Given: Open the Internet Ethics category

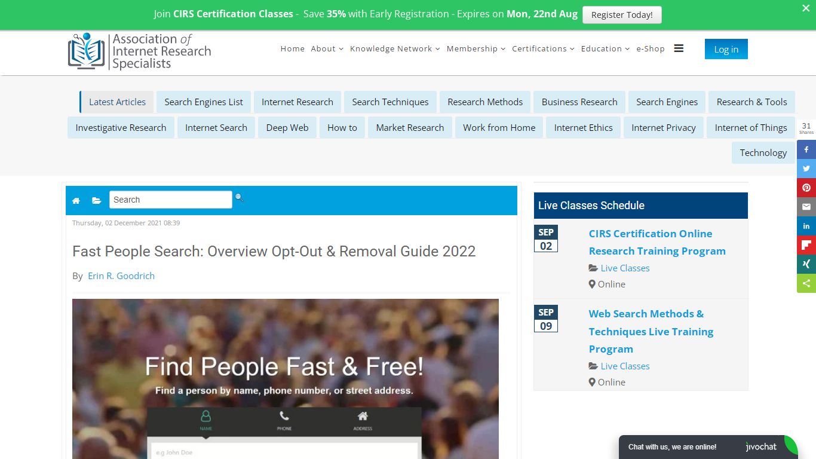Looking at the screenshot, I should tap(584, 127).
